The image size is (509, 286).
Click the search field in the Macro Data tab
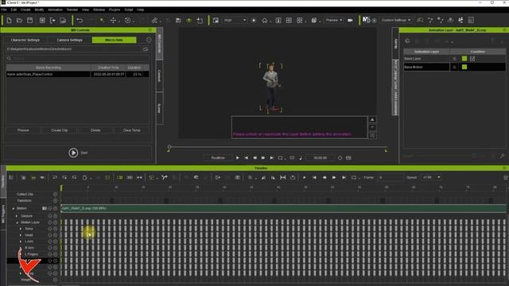(x=78, y=59)
